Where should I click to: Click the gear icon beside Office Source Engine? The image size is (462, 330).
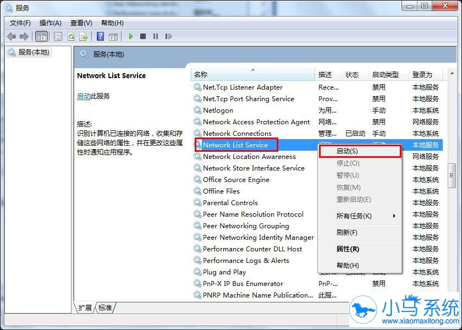click(197, 179)
